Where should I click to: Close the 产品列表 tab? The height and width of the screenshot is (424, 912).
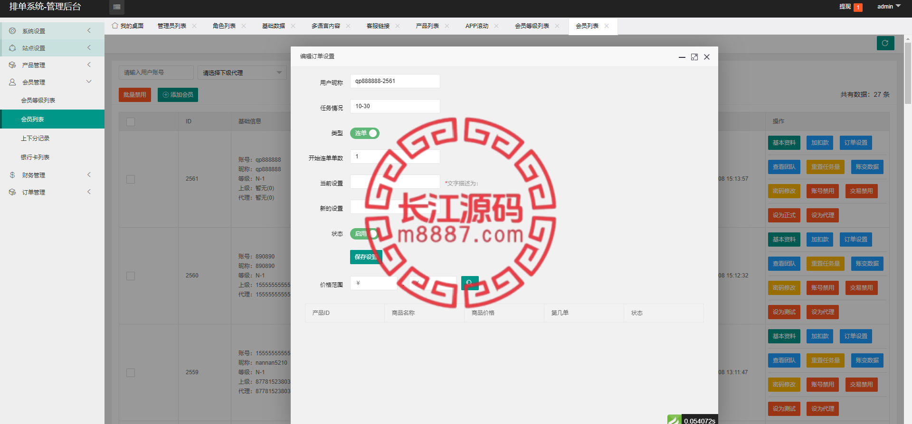pos(447,26)
